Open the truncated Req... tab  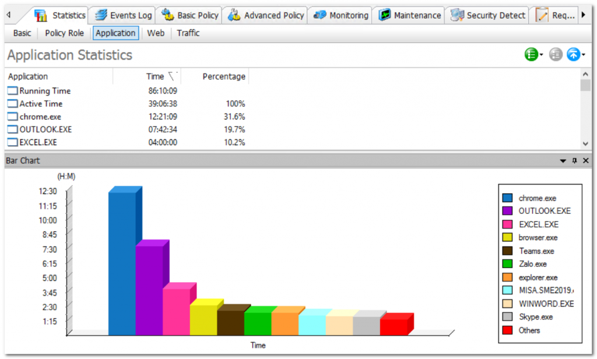click(555, 15)
